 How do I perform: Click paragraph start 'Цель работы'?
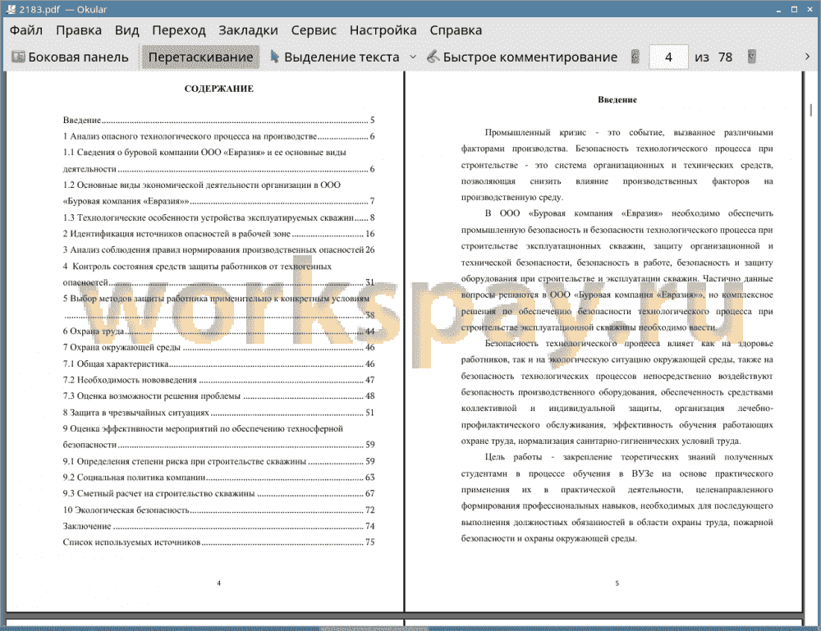513,457
